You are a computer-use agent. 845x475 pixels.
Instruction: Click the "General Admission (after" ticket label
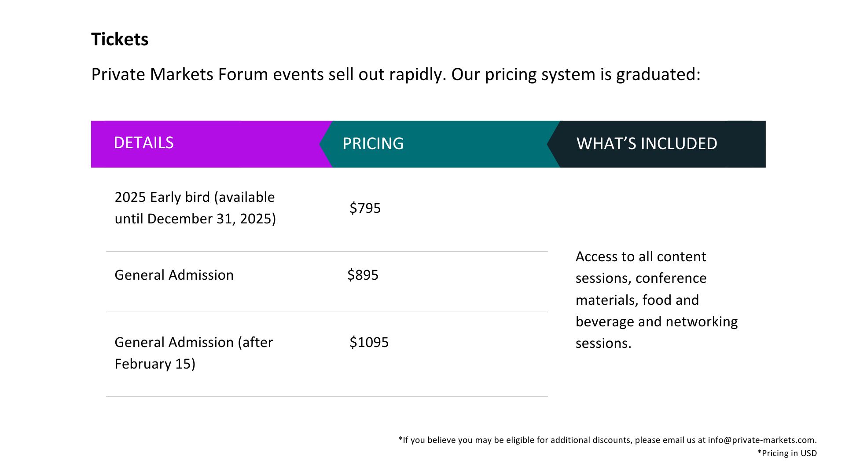(x=194, y=342)
